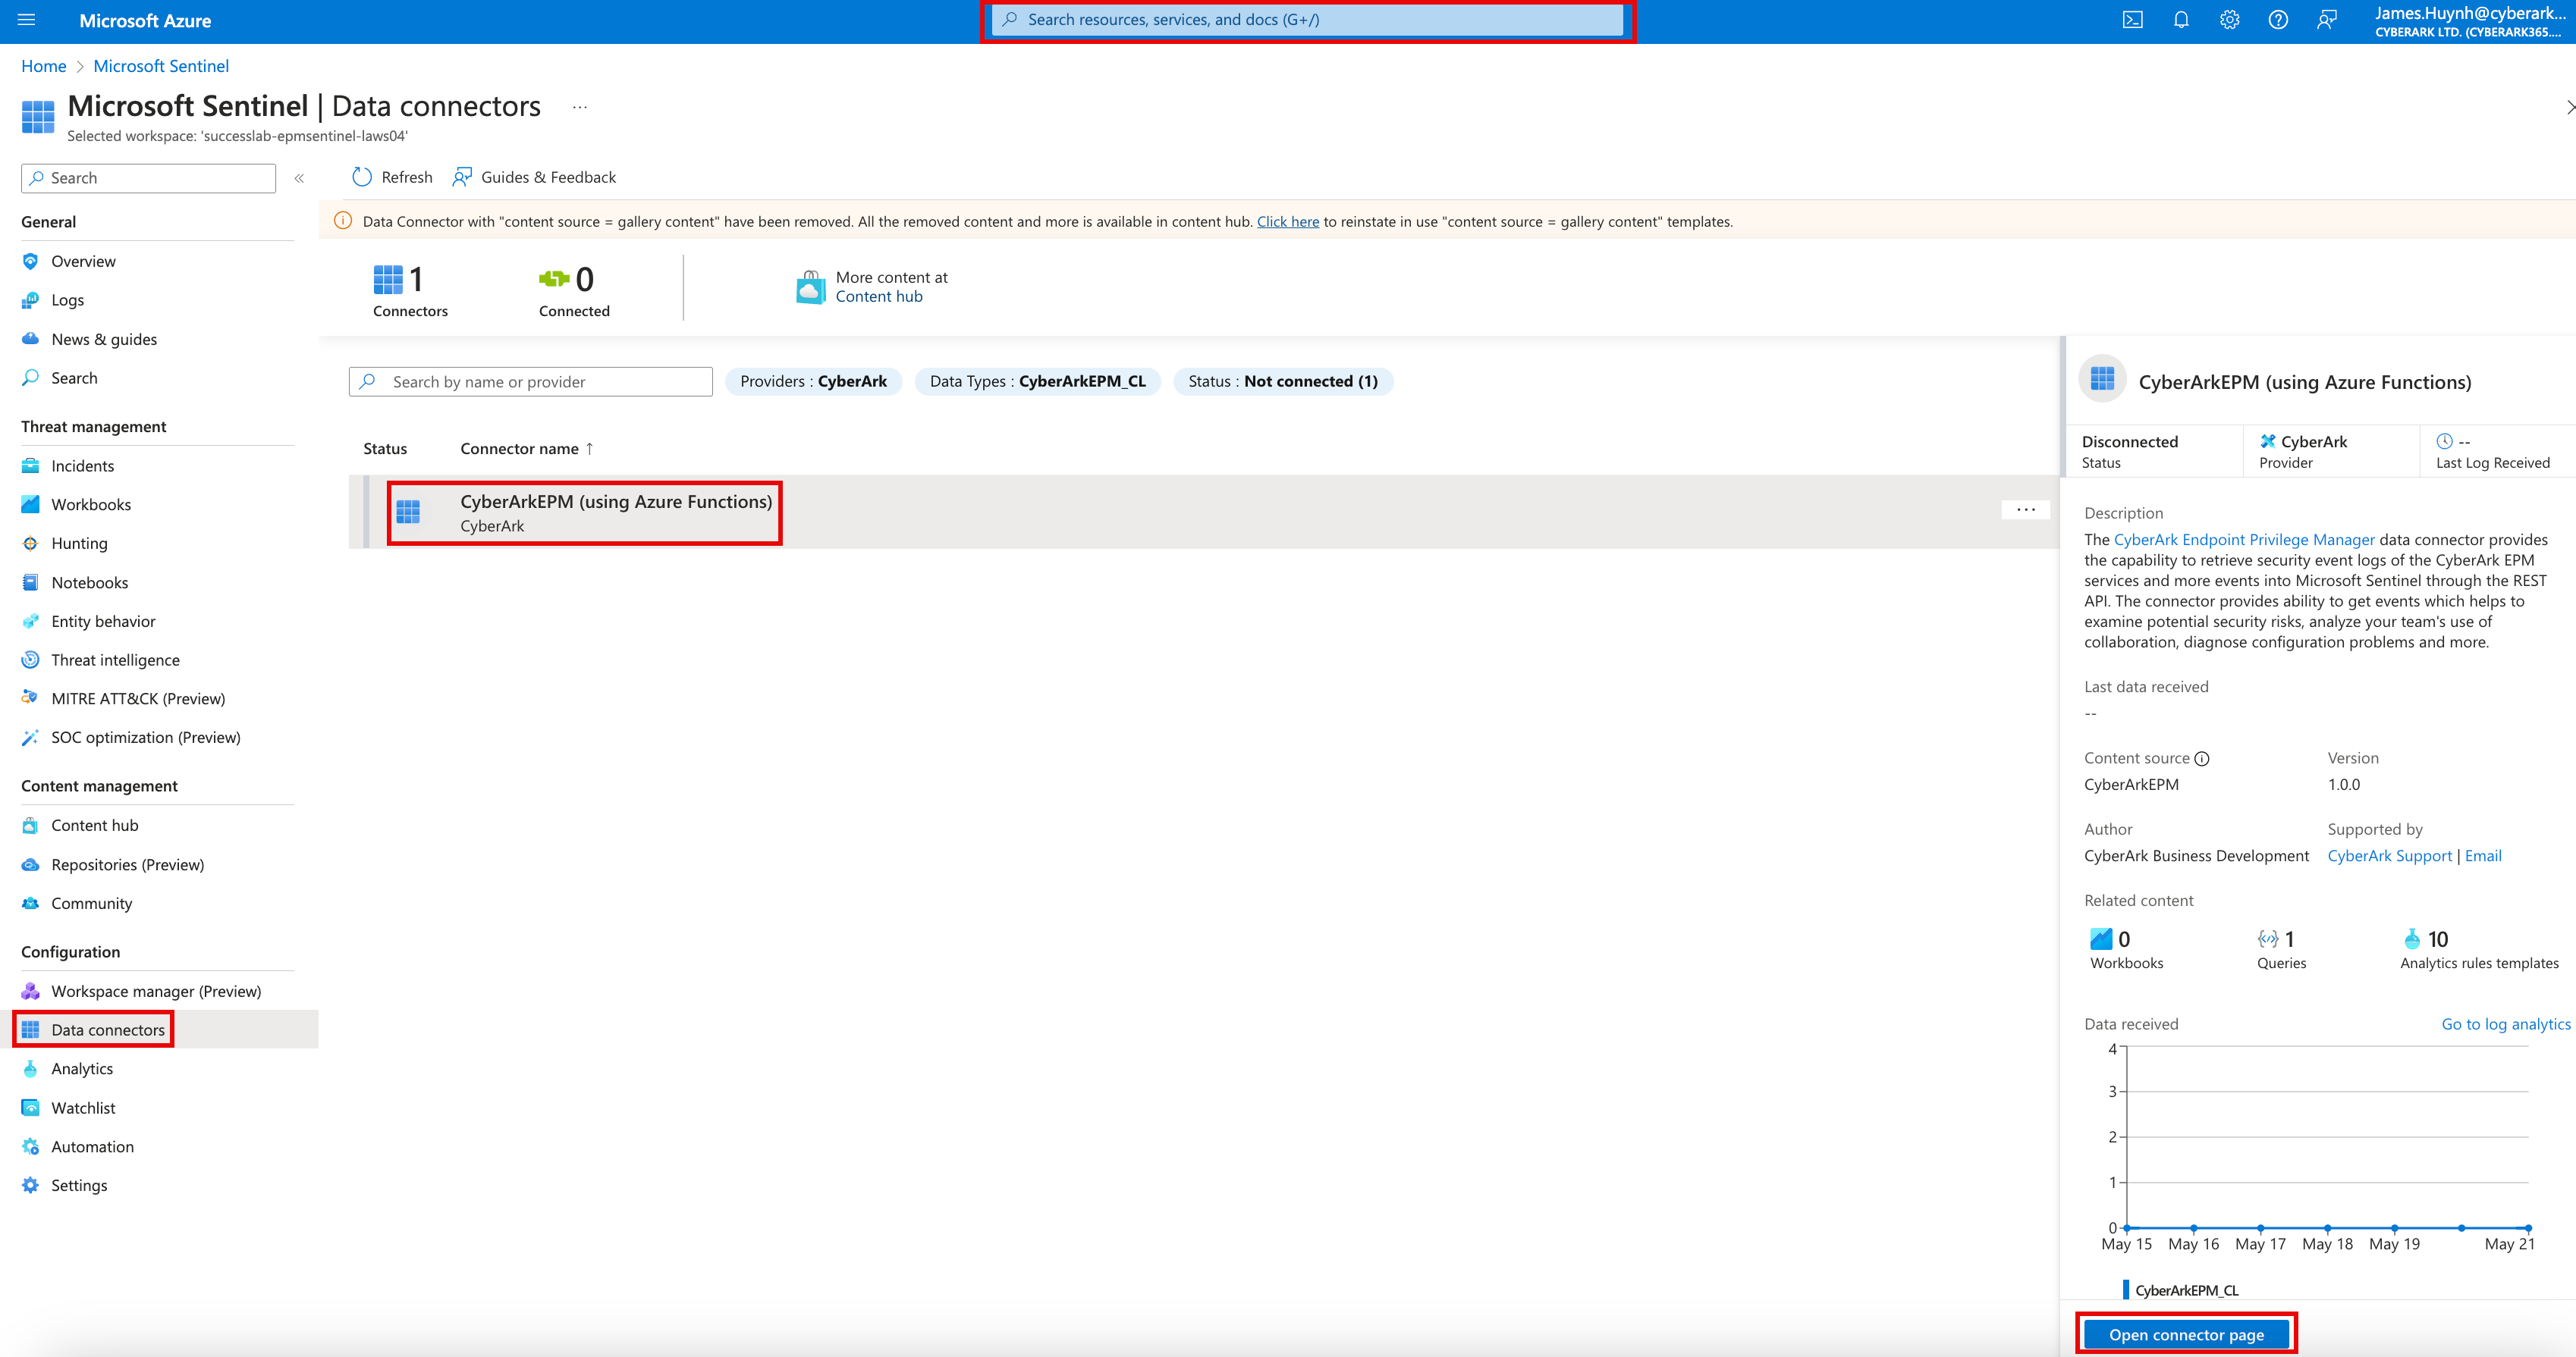Open the Azure portal hamburger menu
2576x1357 pixels.
coord(25,19)
